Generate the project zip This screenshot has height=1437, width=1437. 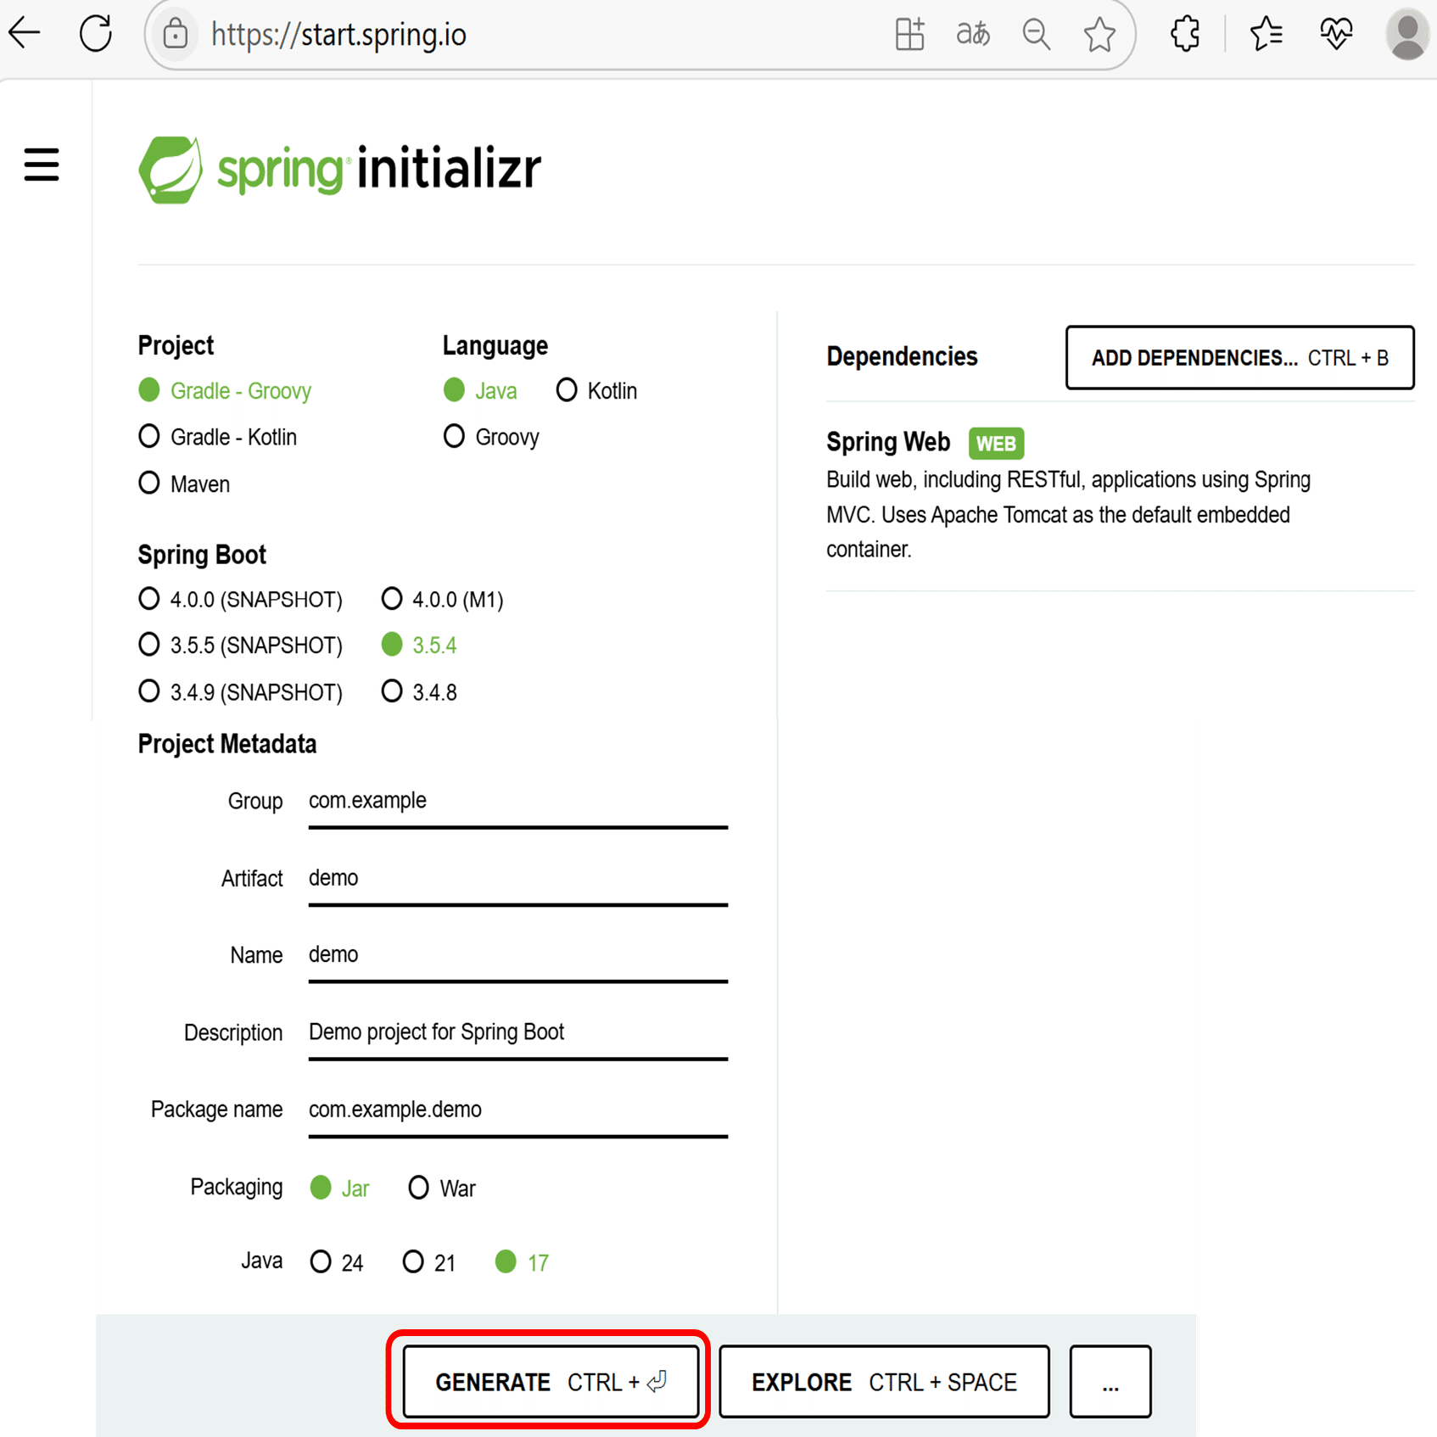551,1381
